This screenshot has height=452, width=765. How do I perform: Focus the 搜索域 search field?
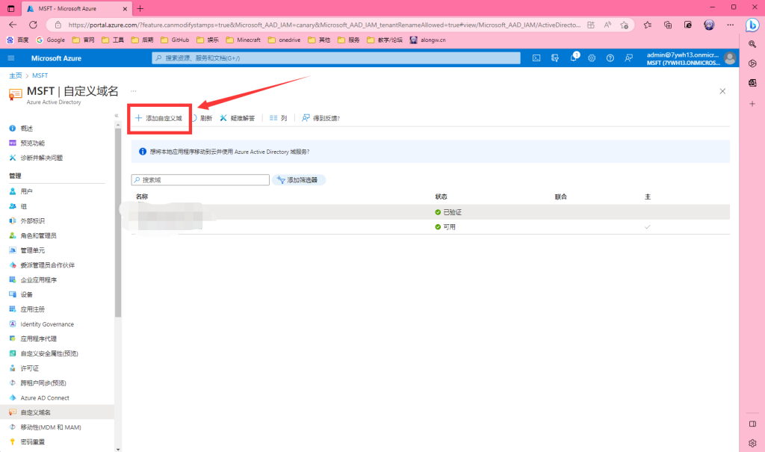coord(200,180)
